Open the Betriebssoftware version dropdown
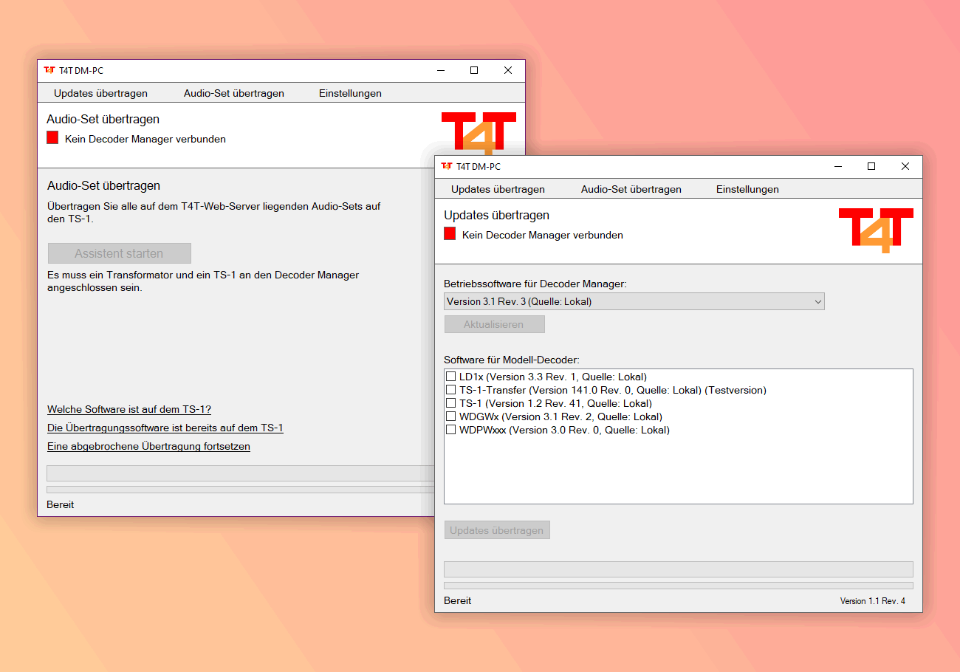The height and width of the screenshot is (672, 960). coord(634,301)
